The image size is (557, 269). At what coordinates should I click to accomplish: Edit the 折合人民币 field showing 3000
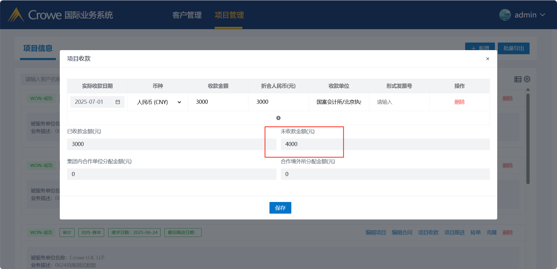tap(278, 102)
